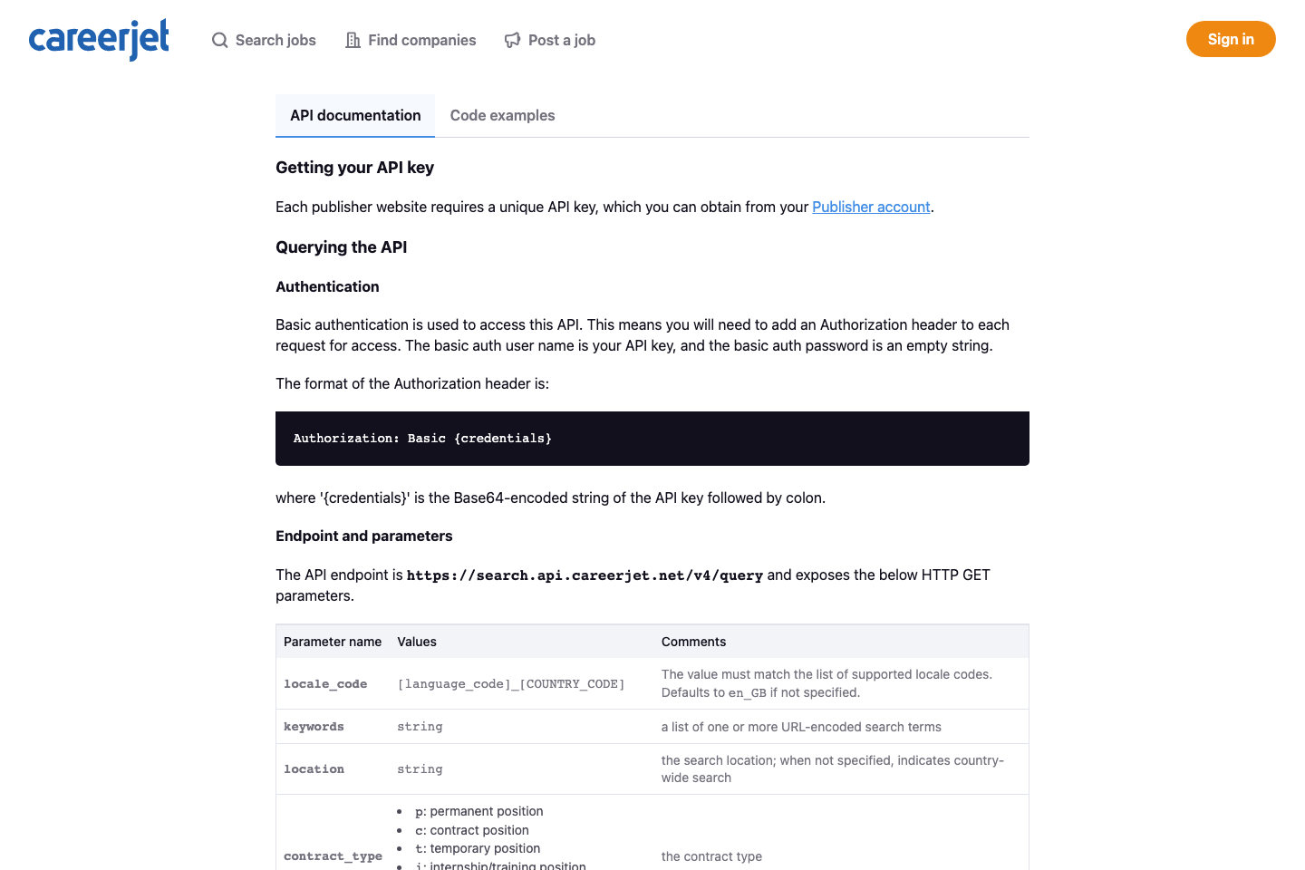Switch to the Code examples tab
1305x870 pixels.
pyautogui.click(x=502, y=115)
